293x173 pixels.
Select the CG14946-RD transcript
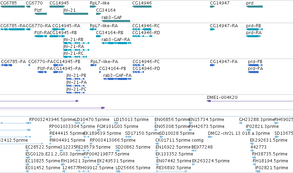pyautogui.click(x=142, y=36)
